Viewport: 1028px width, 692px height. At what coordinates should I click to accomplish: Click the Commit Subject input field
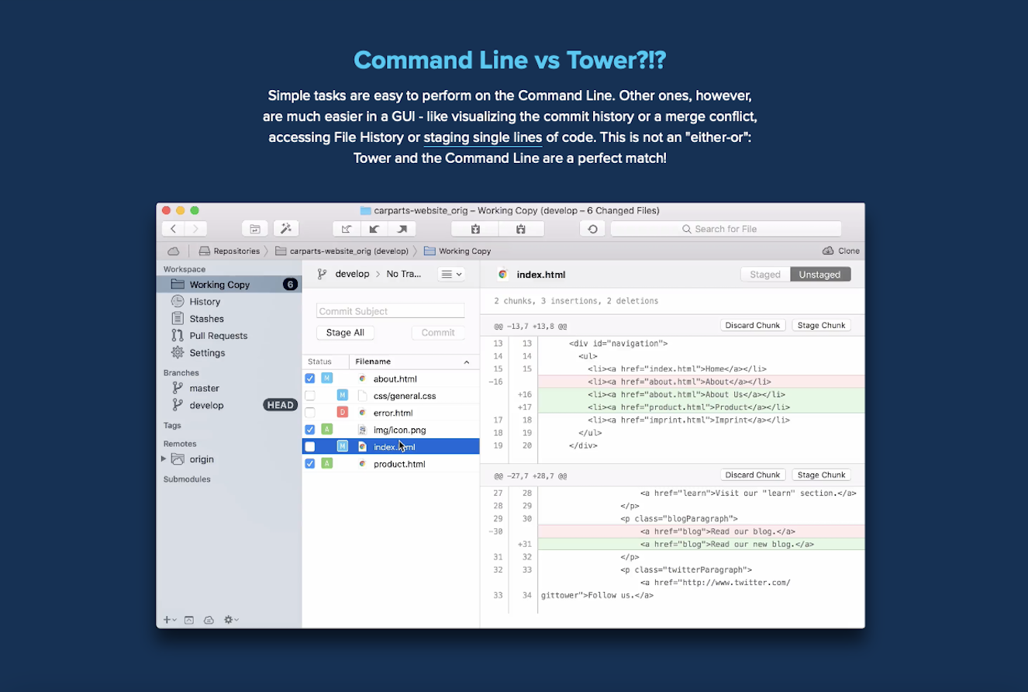click(391, 311)
